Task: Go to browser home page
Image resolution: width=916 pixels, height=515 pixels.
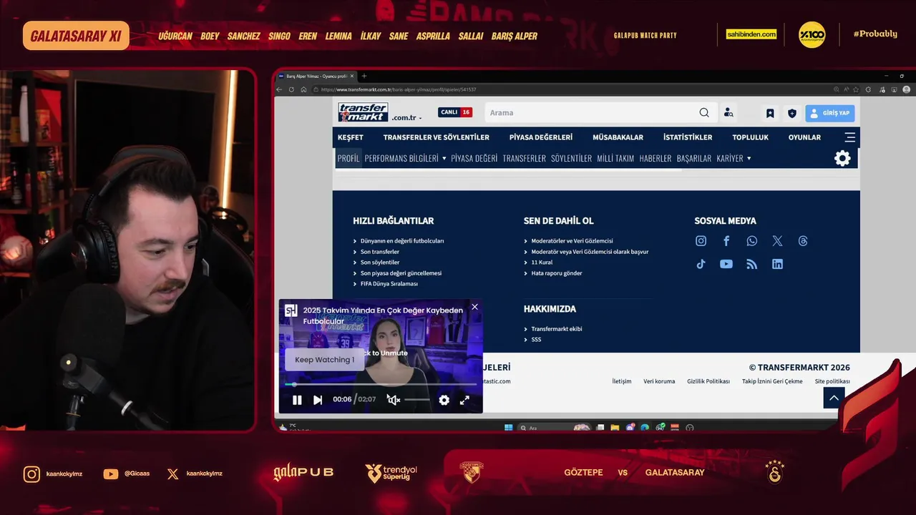Action: (304, 89)
